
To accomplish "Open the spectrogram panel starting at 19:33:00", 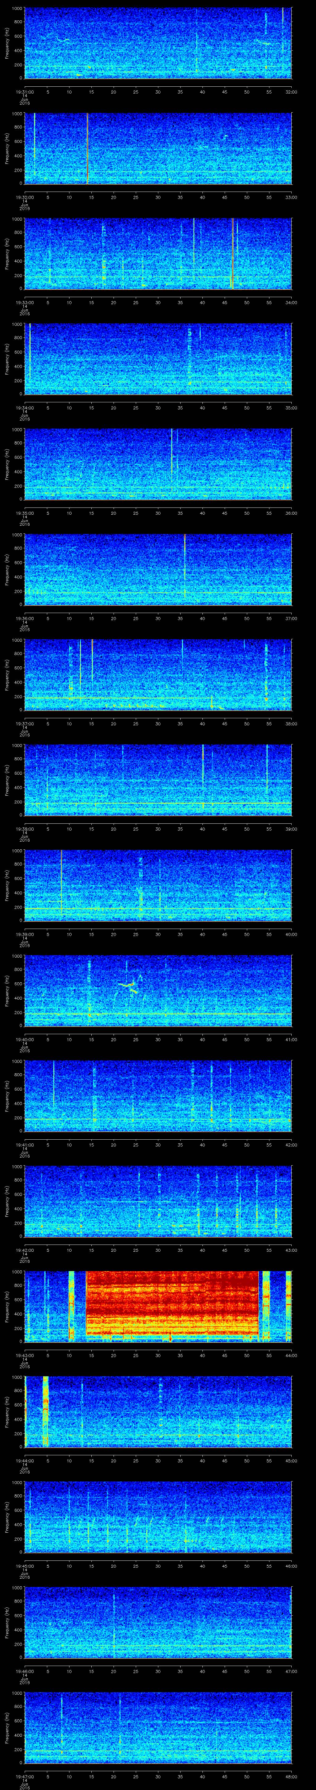I will [x=158, y=254].
